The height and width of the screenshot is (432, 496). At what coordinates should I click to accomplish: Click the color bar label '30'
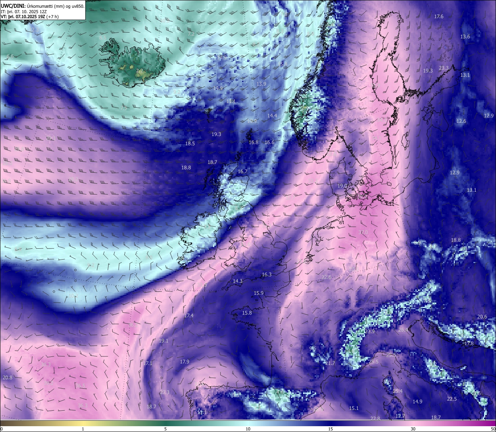click(x=413, y=429)
